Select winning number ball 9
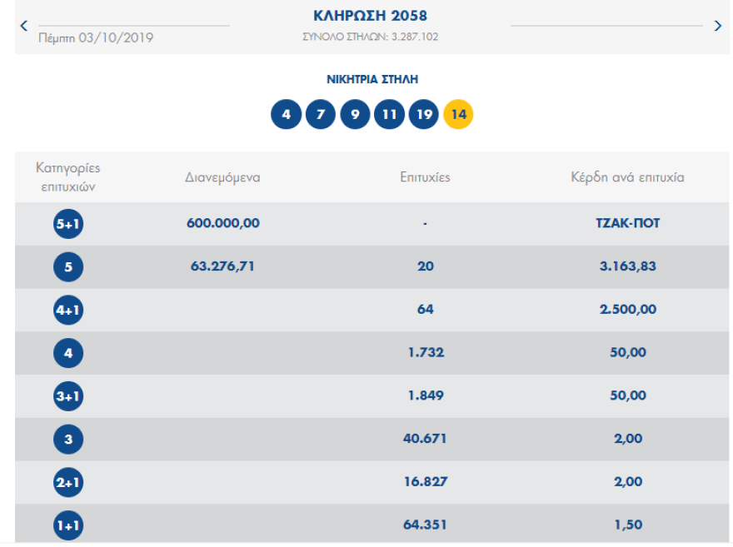The height and width of the screenshot is (547, 733). pos(355,114)
